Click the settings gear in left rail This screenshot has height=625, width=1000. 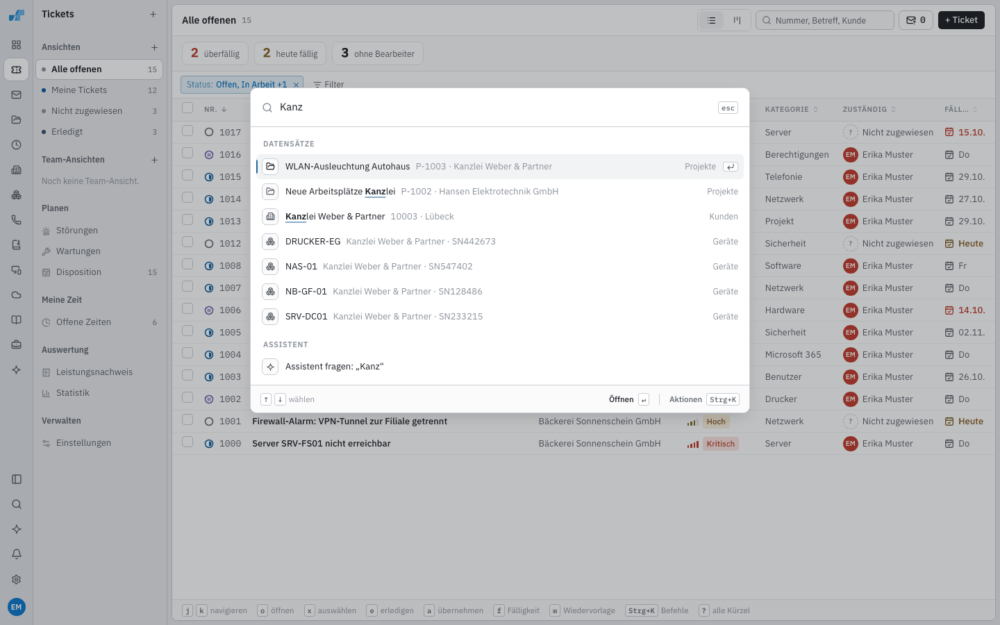click(x=17, y=579)
